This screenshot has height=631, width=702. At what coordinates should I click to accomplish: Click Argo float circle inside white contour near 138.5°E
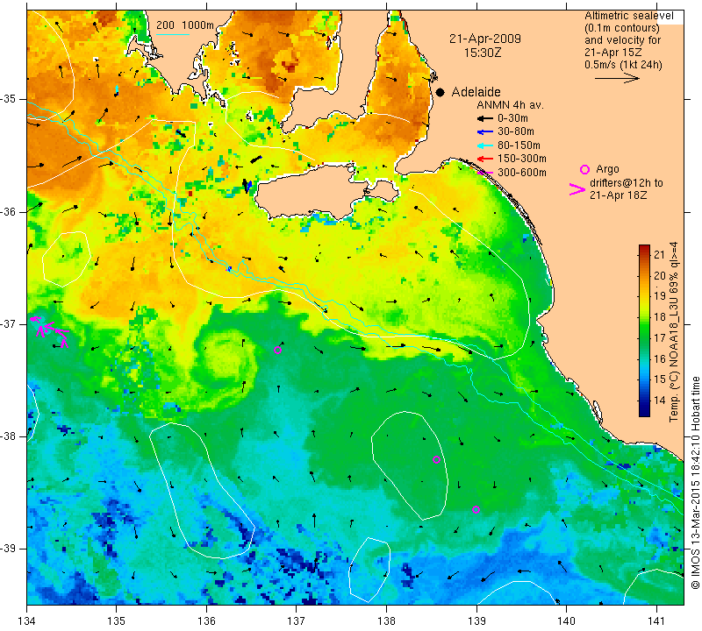(x=436, y=459)
